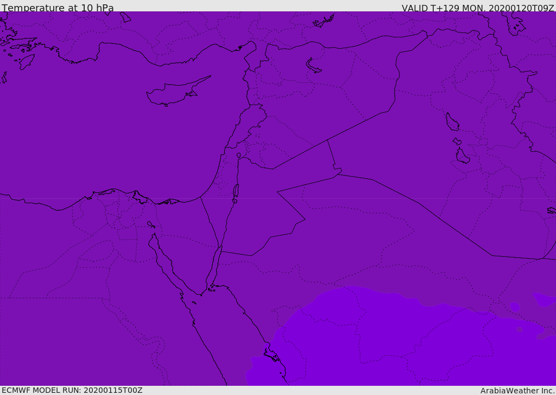
Task: Click the 'VALID T+129 MON. 20200120T09Z' timestamp text
Action: point(478,8)
